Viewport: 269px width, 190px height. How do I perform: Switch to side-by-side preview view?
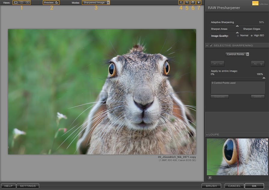pos(28,2)
